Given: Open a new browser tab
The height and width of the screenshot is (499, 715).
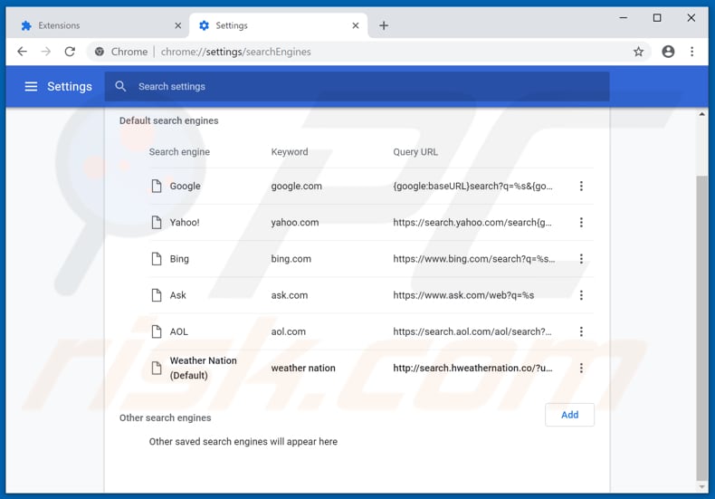Looking at the screenshot, I should tap(384, 25).
